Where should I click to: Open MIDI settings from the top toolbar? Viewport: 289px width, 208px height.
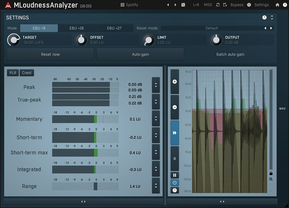pos(208,5)
